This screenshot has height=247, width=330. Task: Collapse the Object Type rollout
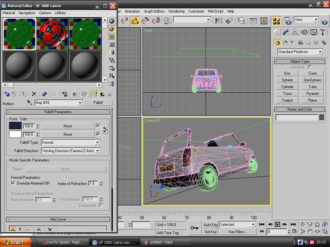click(x=300, y=61)
